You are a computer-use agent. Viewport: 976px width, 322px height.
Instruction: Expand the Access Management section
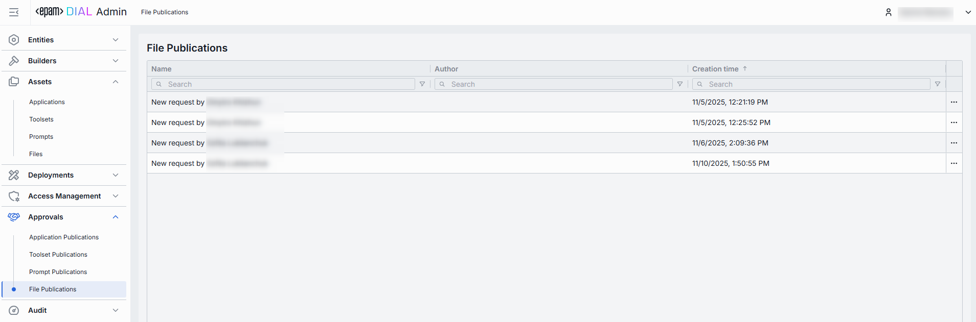tap(116, 196)
